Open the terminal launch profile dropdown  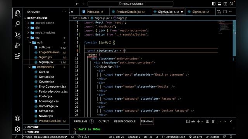tap(202, 121)
